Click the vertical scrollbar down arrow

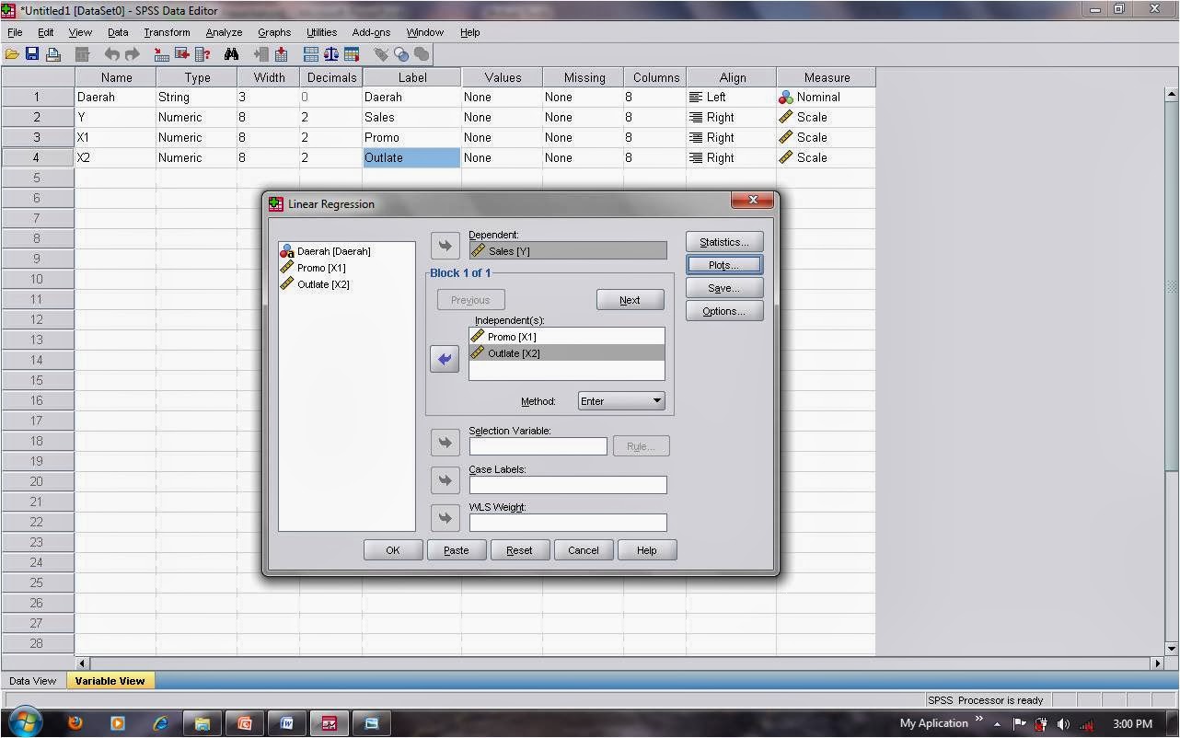click(x=1172, y=649)
